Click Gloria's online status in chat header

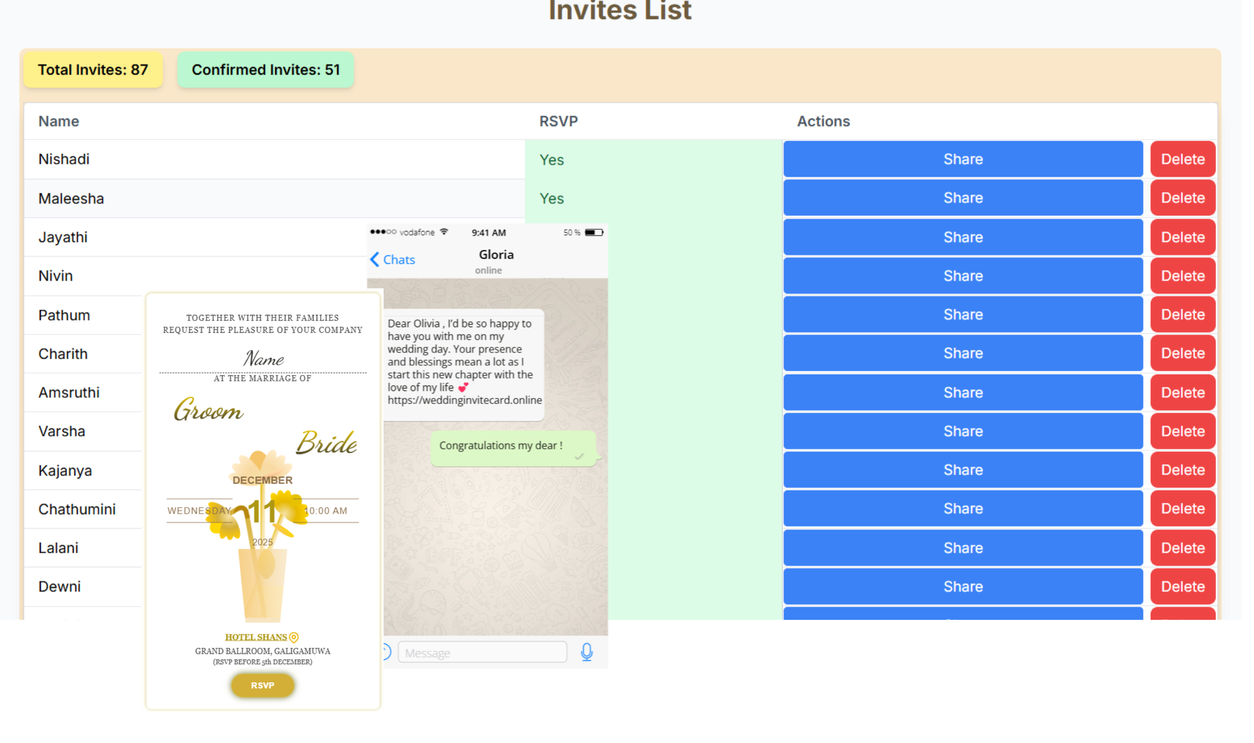[x=488, y=269]
